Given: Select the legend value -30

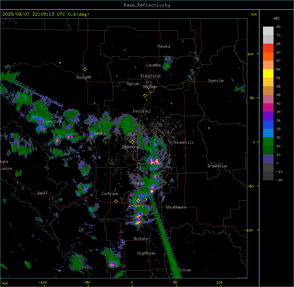Looking at the screenshot, I should pos(279,180).
